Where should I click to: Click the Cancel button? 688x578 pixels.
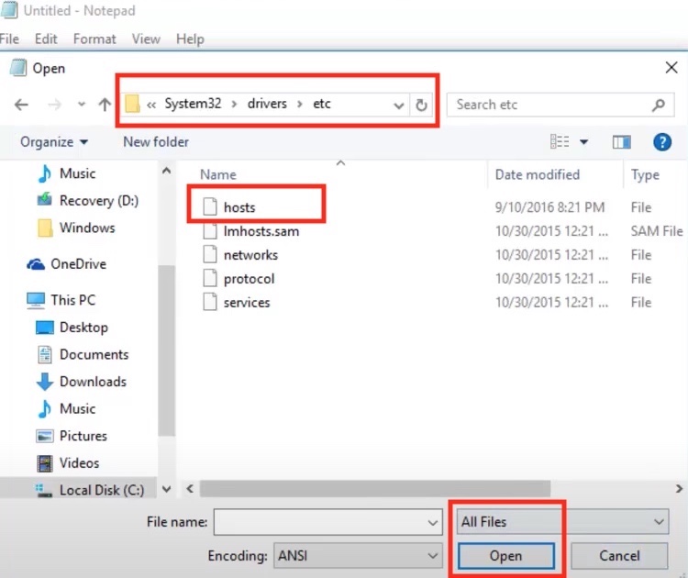[x=619, y=556]
